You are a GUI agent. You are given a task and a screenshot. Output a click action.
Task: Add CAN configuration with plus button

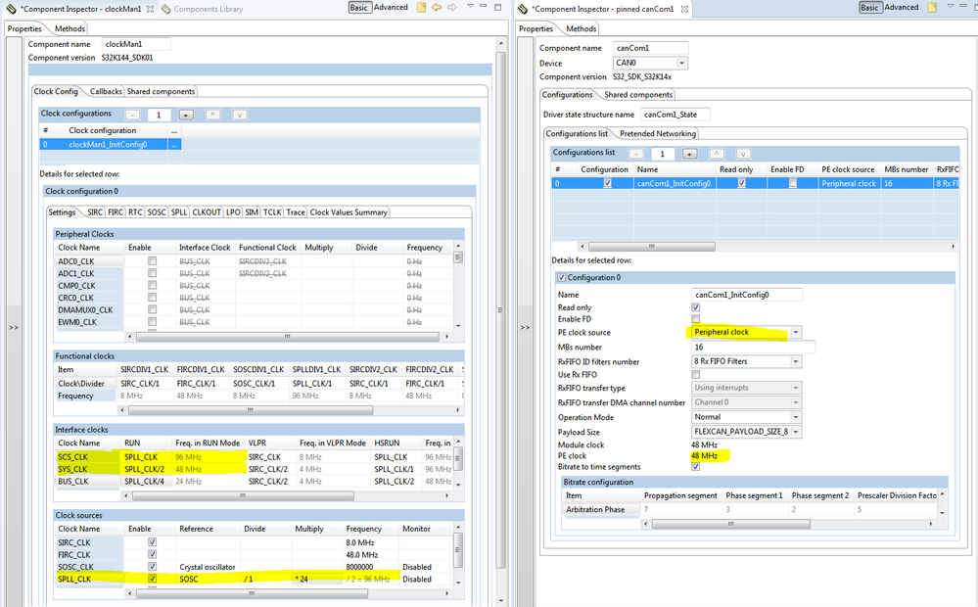tap(689, 154)
